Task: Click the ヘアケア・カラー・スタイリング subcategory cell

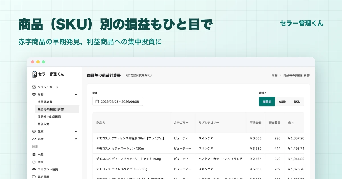Action: [221, 159]
